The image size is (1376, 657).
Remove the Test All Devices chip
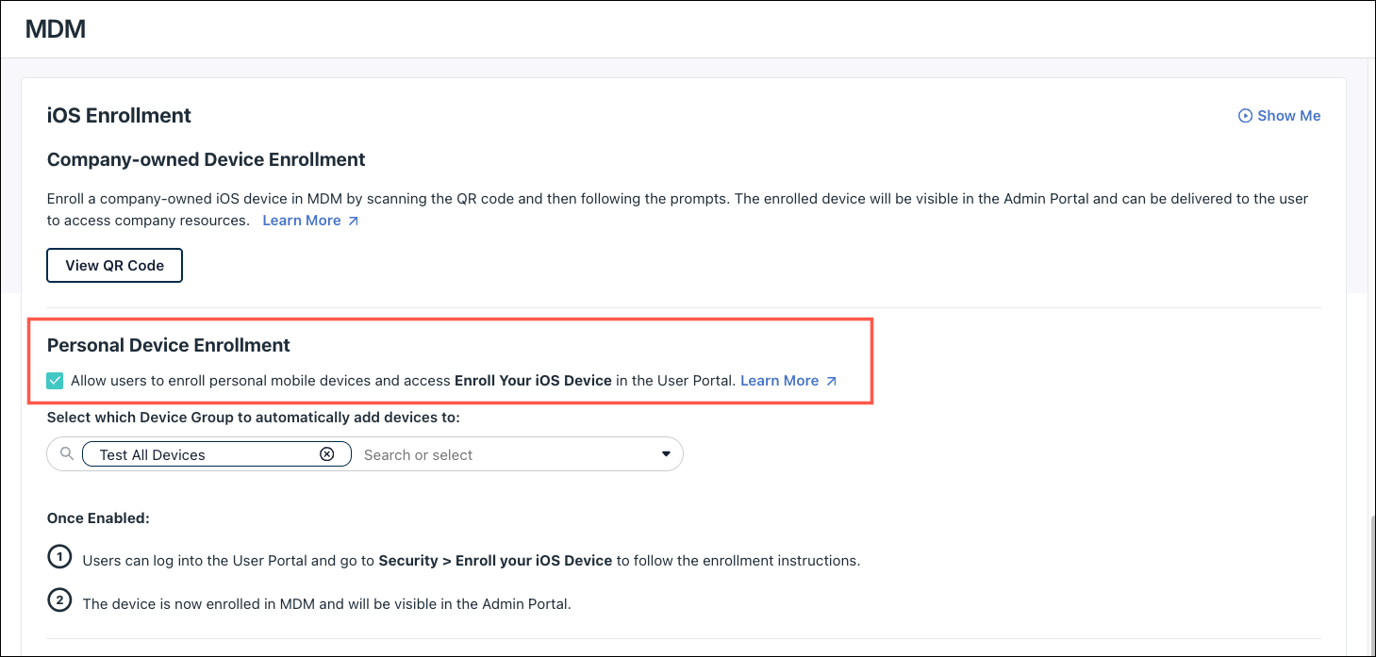(x=326, y=454)
